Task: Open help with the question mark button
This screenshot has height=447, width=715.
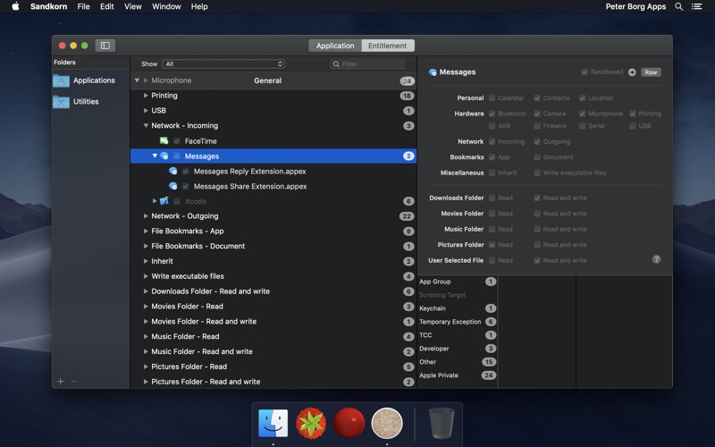Action: pyautogui.click(x=656, y=259)
